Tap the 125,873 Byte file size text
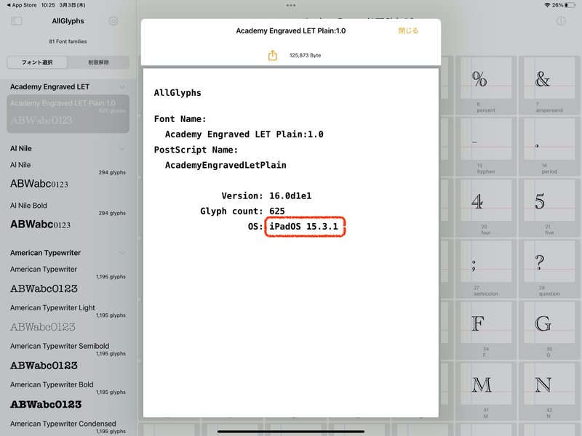 point(305,55)
